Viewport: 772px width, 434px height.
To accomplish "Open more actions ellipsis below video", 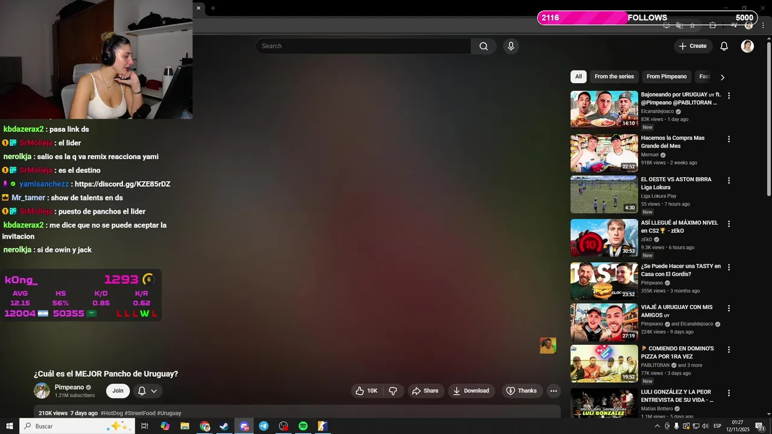I will [x=554, y=391].
